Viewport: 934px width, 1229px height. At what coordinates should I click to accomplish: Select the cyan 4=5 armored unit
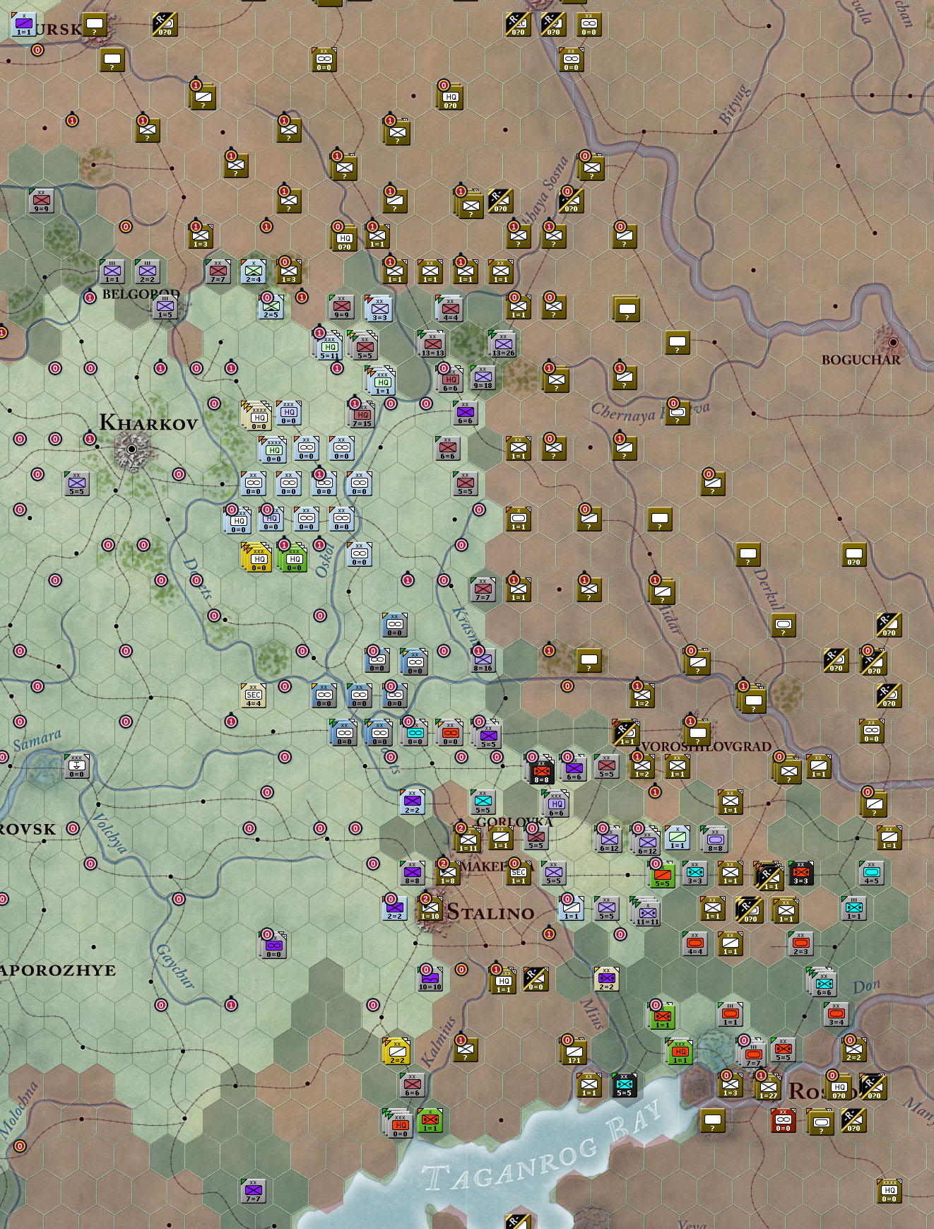tap(872, 873)
